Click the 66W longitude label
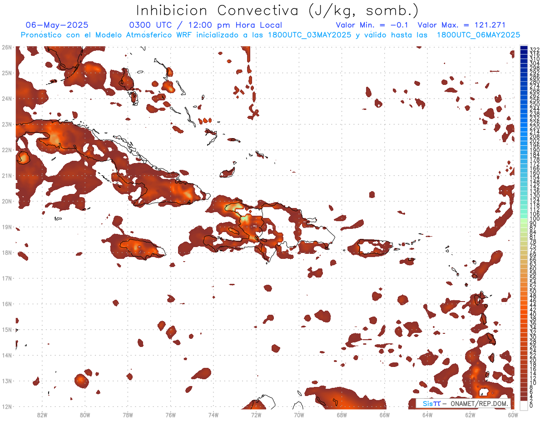The width and height of the screenshot is (545, 421). [385, 415]
